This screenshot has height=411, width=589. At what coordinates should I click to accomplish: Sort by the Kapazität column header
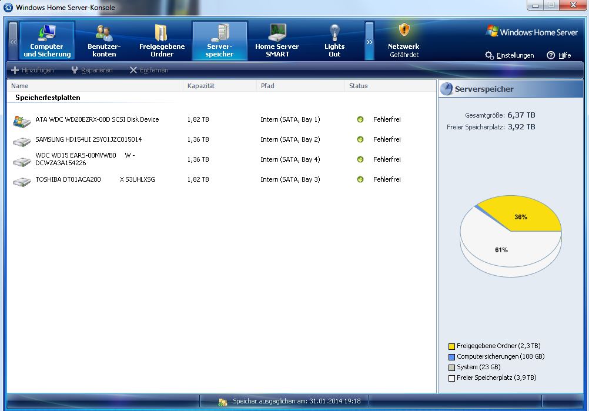(x=220, y=86)
